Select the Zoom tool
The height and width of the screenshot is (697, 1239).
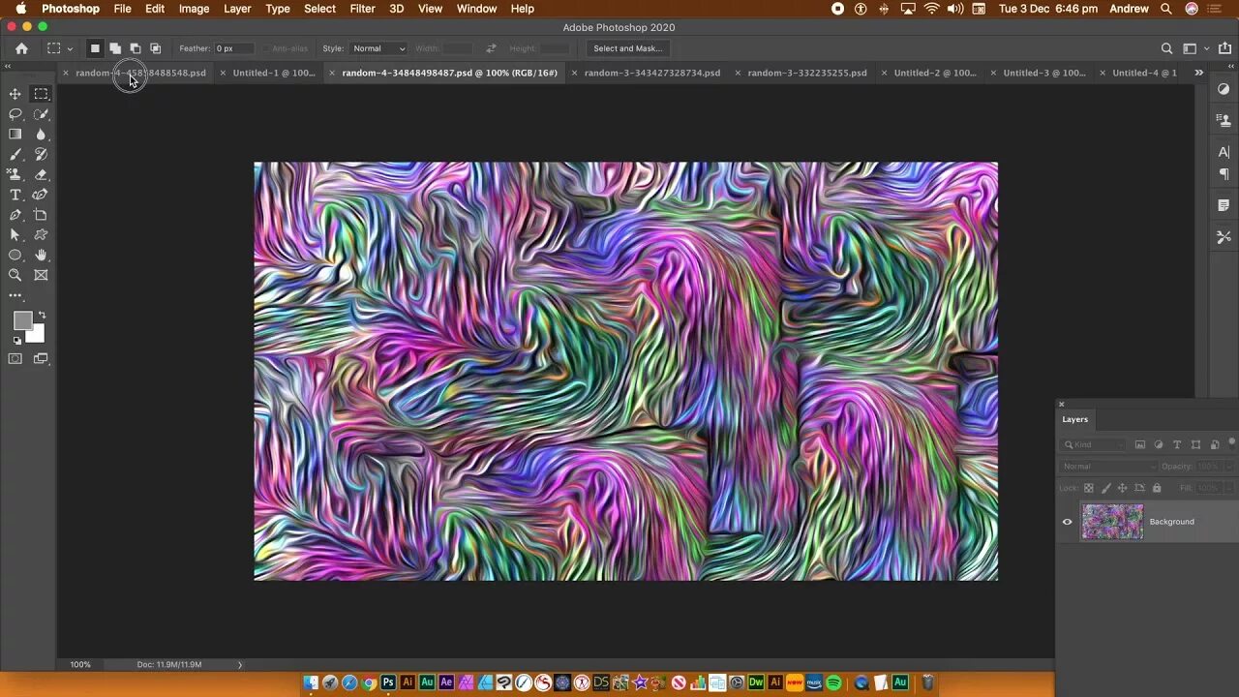15,274
